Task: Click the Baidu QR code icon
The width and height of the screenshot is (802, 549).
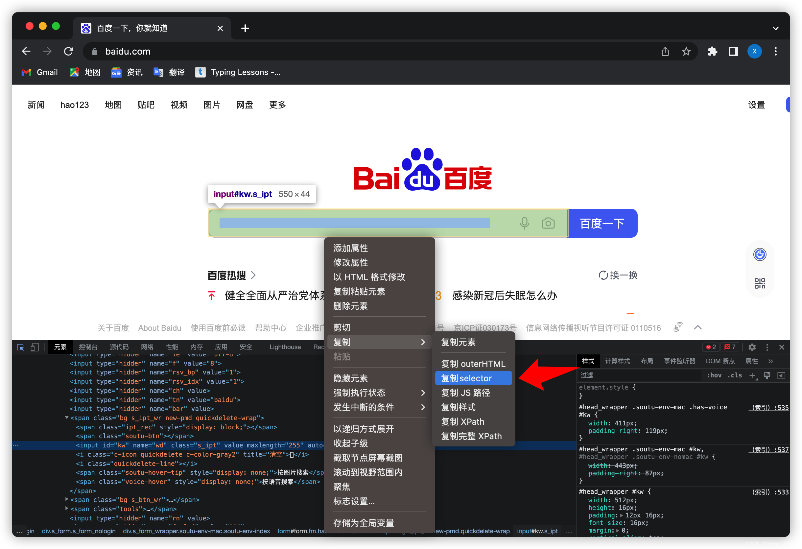Action: point(760,283)
